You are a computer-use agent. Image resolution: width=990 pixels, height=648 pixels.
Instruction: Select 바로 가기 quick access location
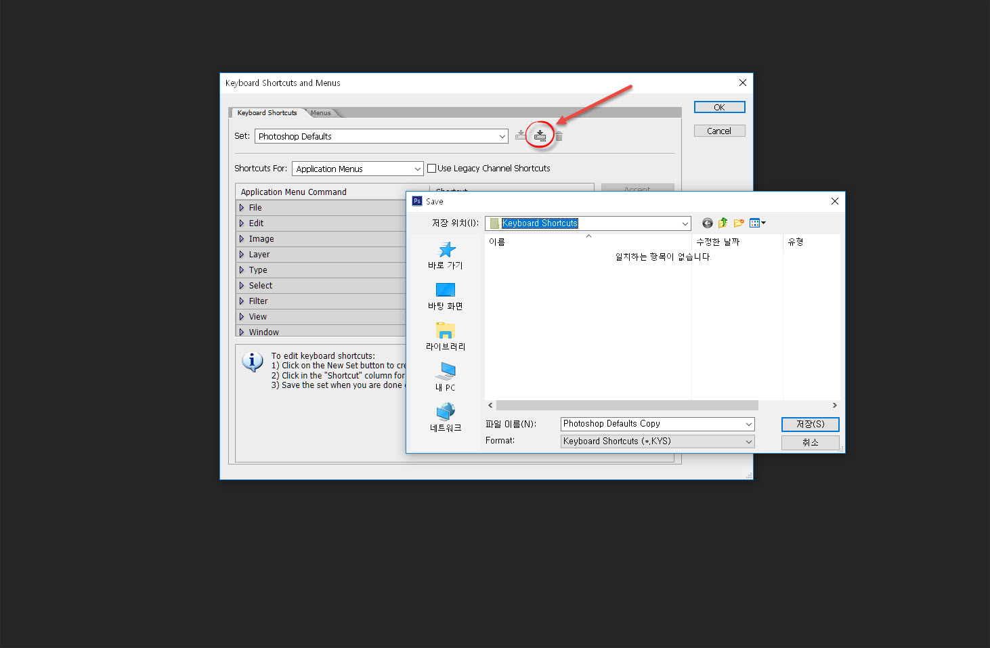(x=446, y=256)
